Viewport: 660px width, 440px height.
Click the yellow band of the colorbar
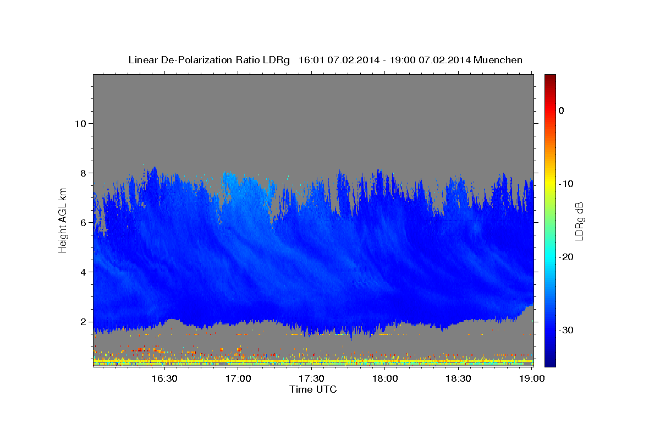tap(550, 184)
